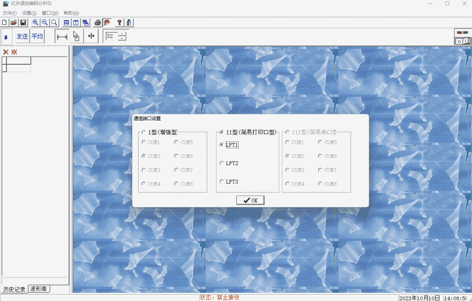
Task: Select the split cursor tool
Action: point(91,36)
